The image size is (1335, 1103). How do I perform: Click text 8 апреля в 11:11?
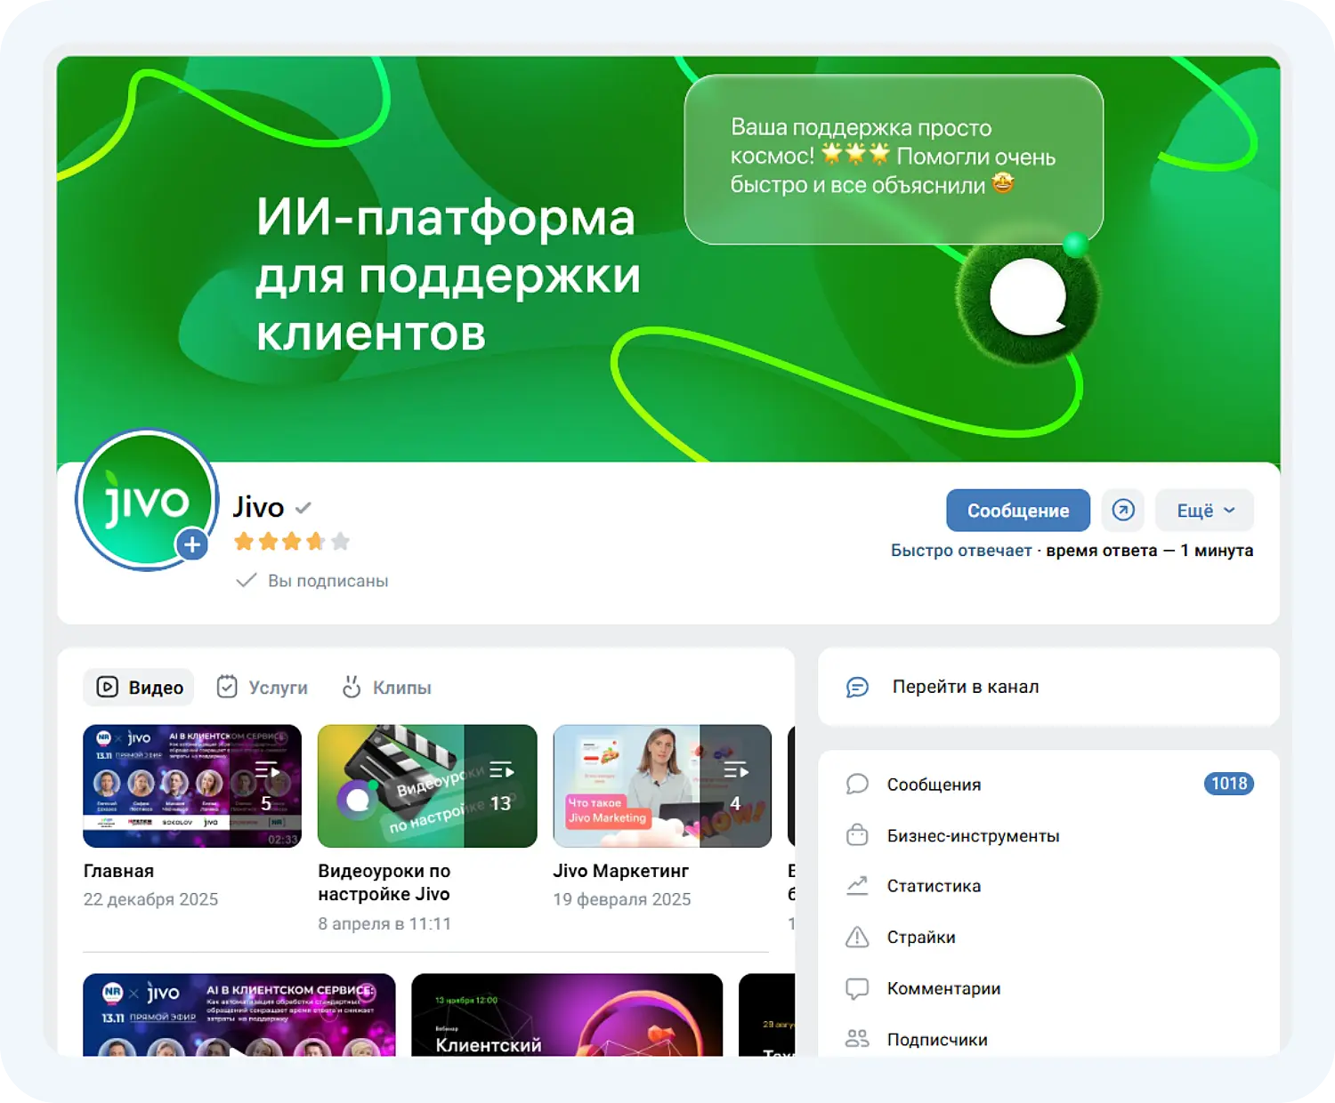[x=384, y=924]
